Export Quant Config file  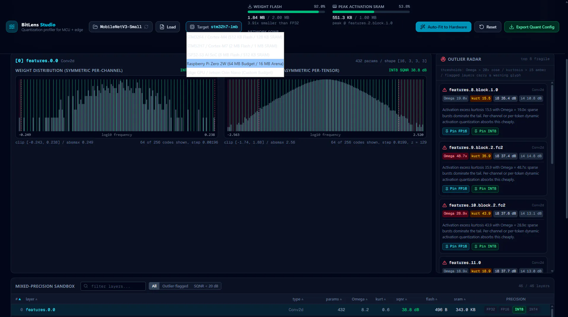tap(532, 27)
